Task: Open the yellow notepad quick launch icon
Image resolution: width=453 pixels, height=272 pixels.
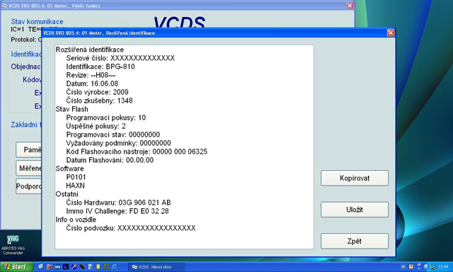Action: coord(98,266)
